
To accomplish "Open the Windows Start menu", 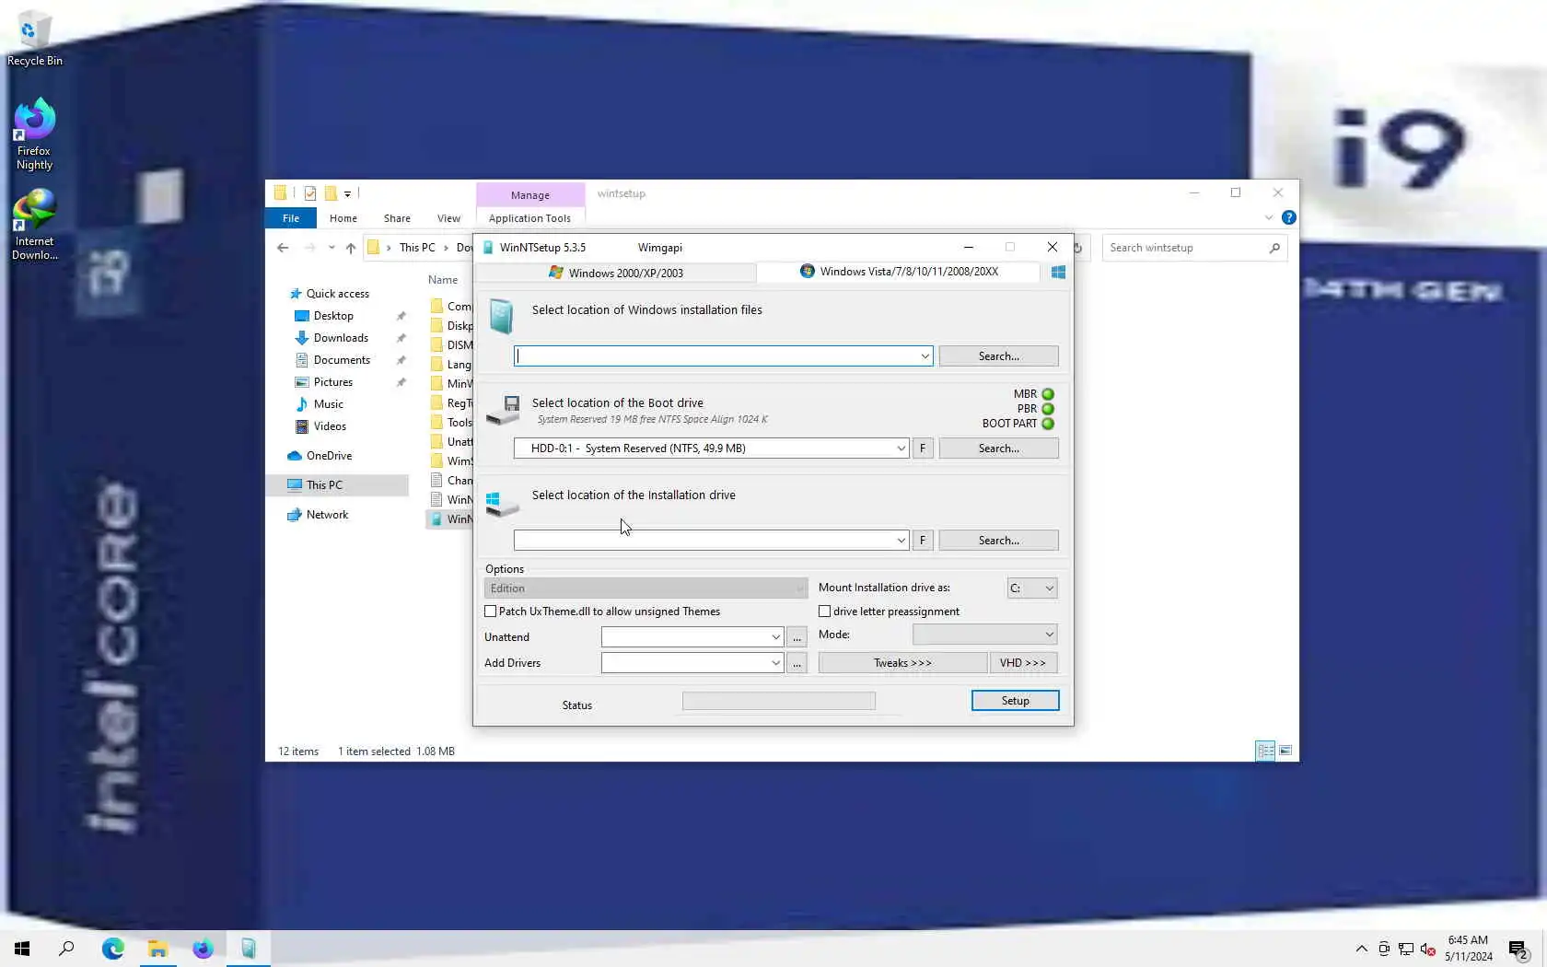I will [22, 949].
